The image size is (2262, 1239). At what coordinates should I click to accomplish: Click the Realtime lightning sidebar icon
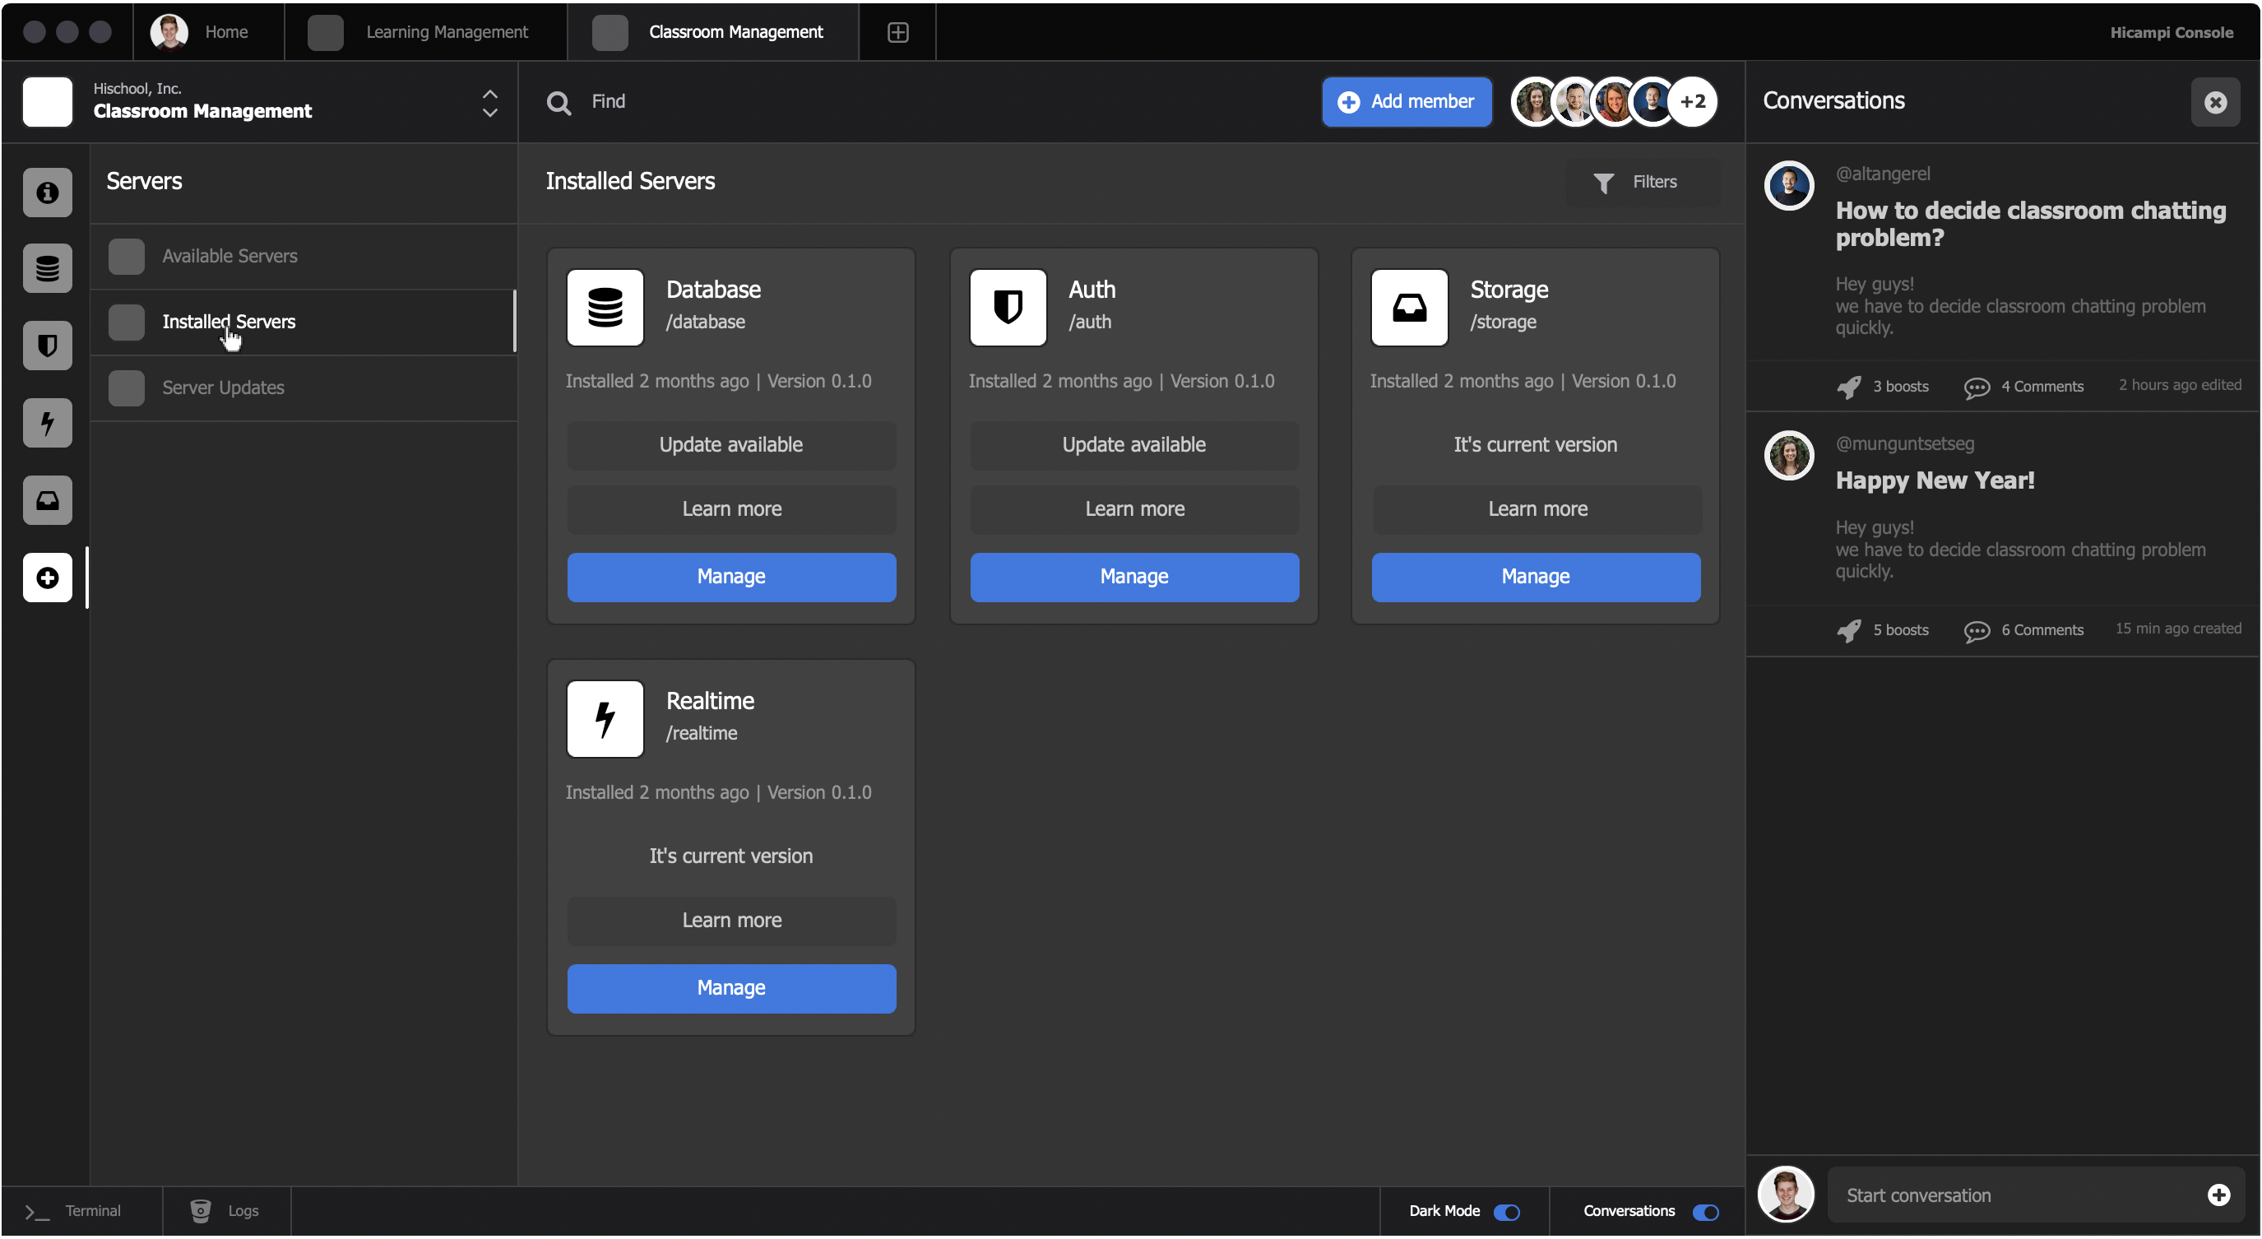pos(48,423)
